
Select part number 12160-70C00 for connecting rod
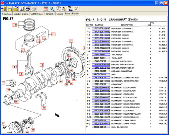pyautogui.click(x=101, y=71)
